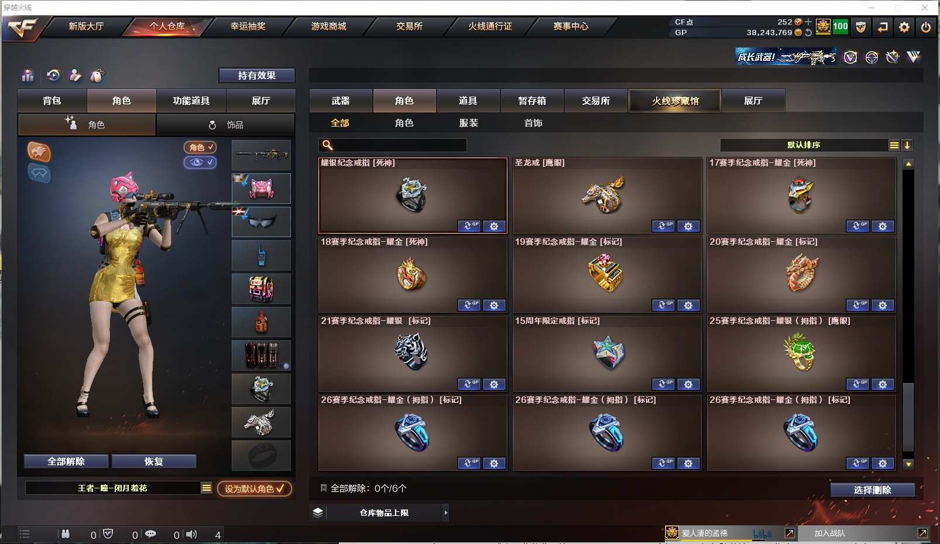Open character name list dropdown
The image size is (940, 544).
206,488
